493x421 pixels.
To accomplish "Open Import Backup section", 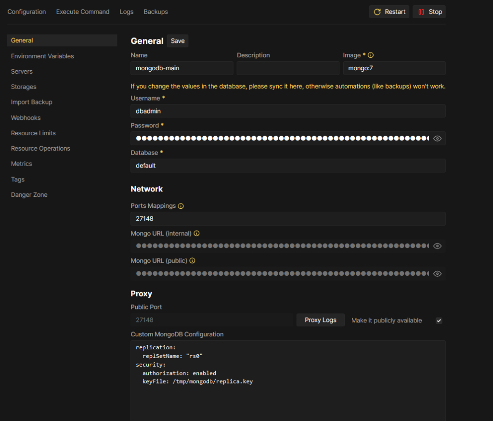I will coord(31,102).
